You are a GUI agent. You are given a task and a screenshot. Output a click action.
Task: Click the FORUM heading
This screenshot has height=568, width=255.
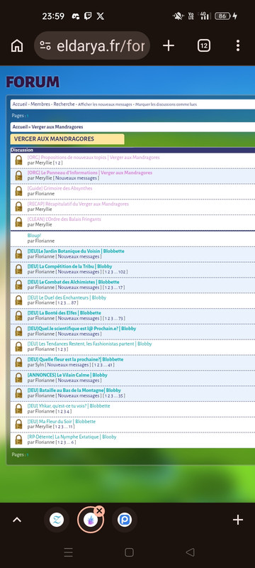(33, 82)
